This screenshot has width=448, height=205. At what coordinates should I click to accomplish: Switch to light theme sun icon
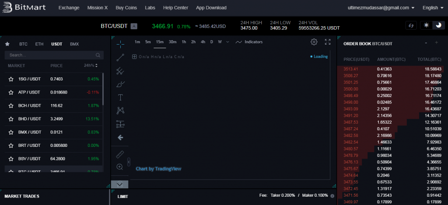click(x=426, y=25)
